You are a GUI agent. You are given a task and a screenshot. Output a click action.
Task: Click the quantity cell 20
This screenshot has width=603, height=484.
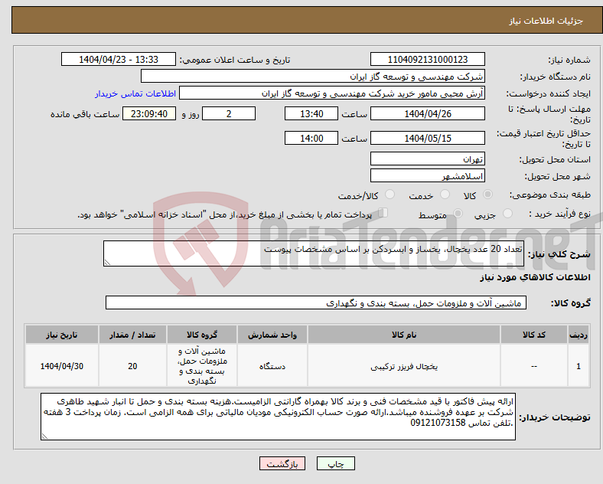(x=132, y=366)
